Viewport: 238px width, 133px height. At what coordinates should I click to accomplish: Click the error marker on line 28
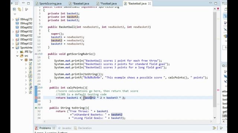coord(36,98)
